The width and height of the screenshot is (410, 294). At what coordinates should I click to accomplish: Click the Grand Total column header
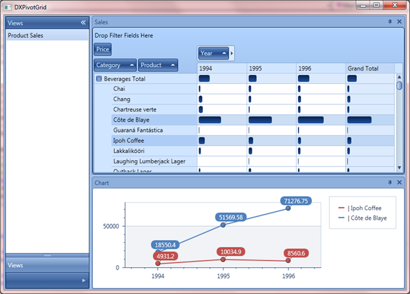pos(370,69)
